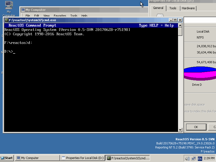Click the My Computer window title bar
The width and height of the screenshot is (216, 162).
tap(84, 10)
